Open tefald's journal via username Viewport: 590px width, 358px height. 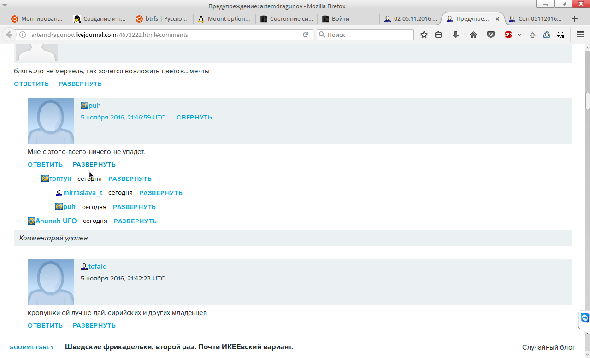coord(98,267)
